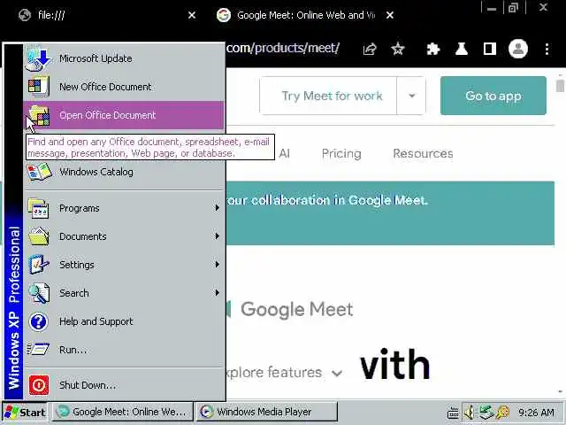Expand the Settings submenu arrow
The width and height of the screenshot is (566, 425).
pos(217,264)
